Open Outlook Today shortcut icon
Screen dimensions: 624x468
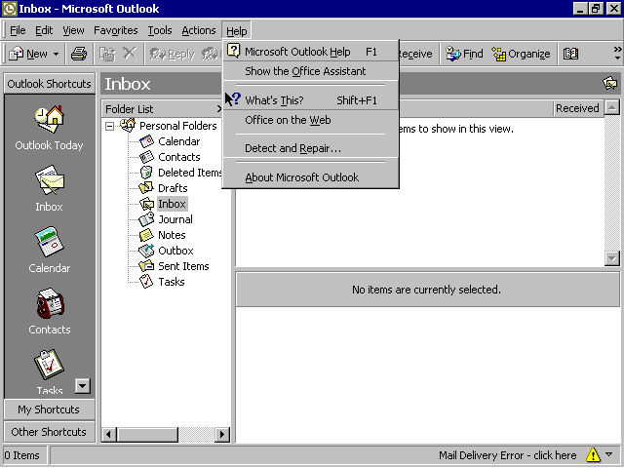tap(49, 119)
